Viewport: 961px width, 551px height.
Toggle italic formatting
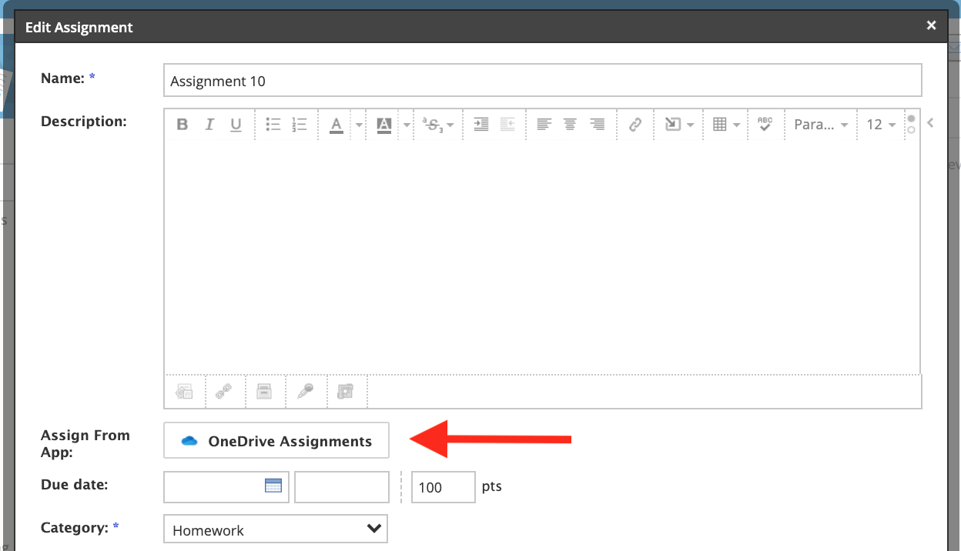(x=209, y=124)
